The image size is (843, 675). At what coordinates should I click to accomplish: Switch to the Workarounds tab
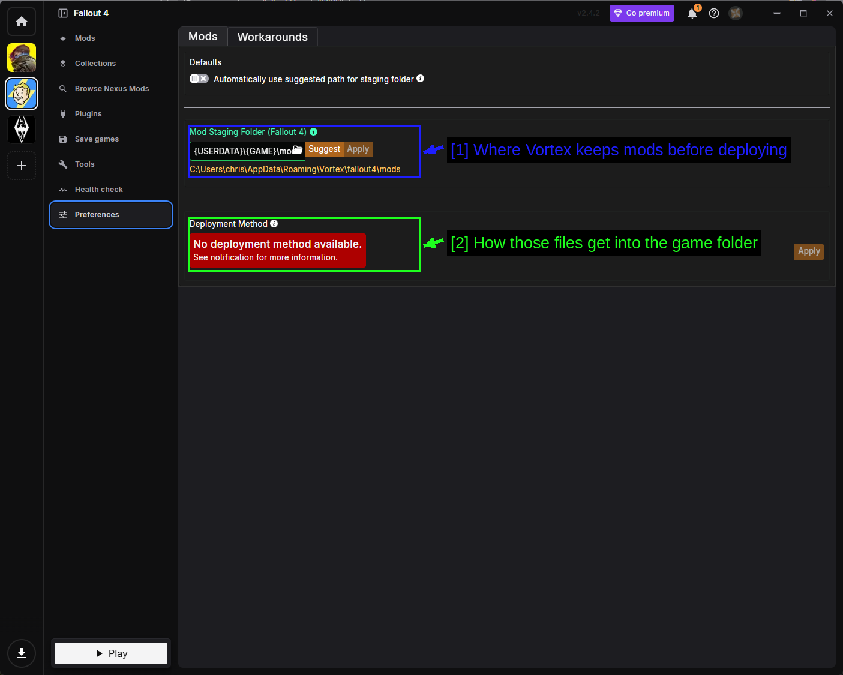click(272, 37)
